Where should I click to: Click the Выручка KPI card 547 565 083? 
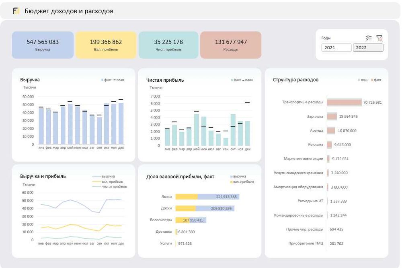[43, 45]
